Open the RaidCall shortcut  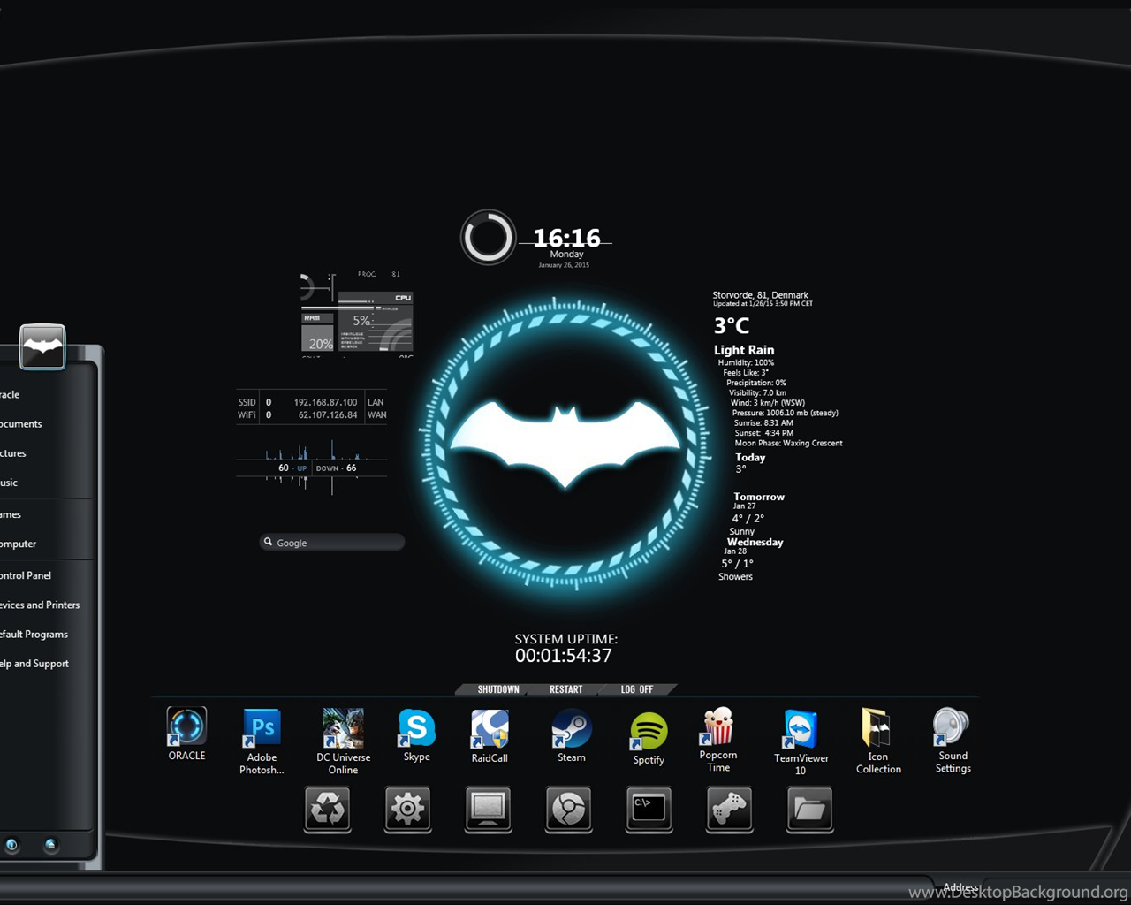pos(490,729)
